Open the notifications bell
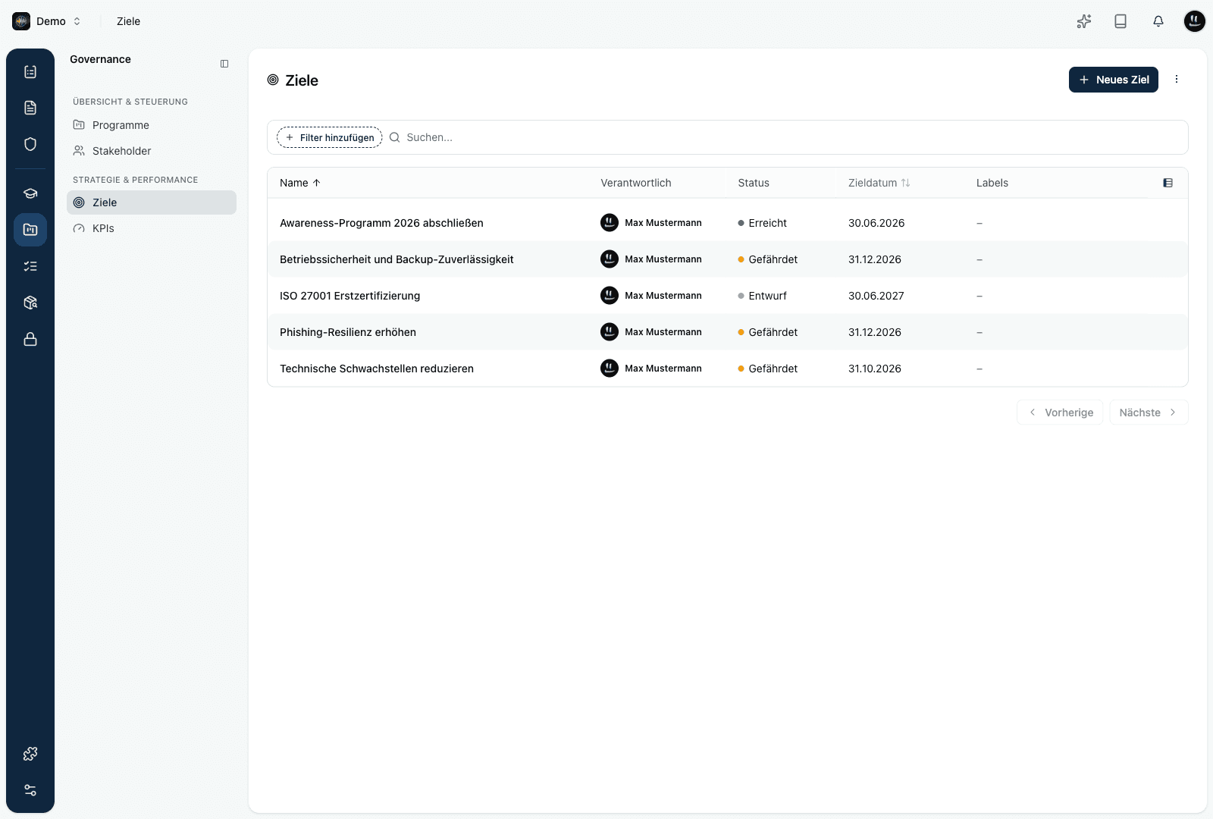1213x819 pixels. tap(1158, 21)
